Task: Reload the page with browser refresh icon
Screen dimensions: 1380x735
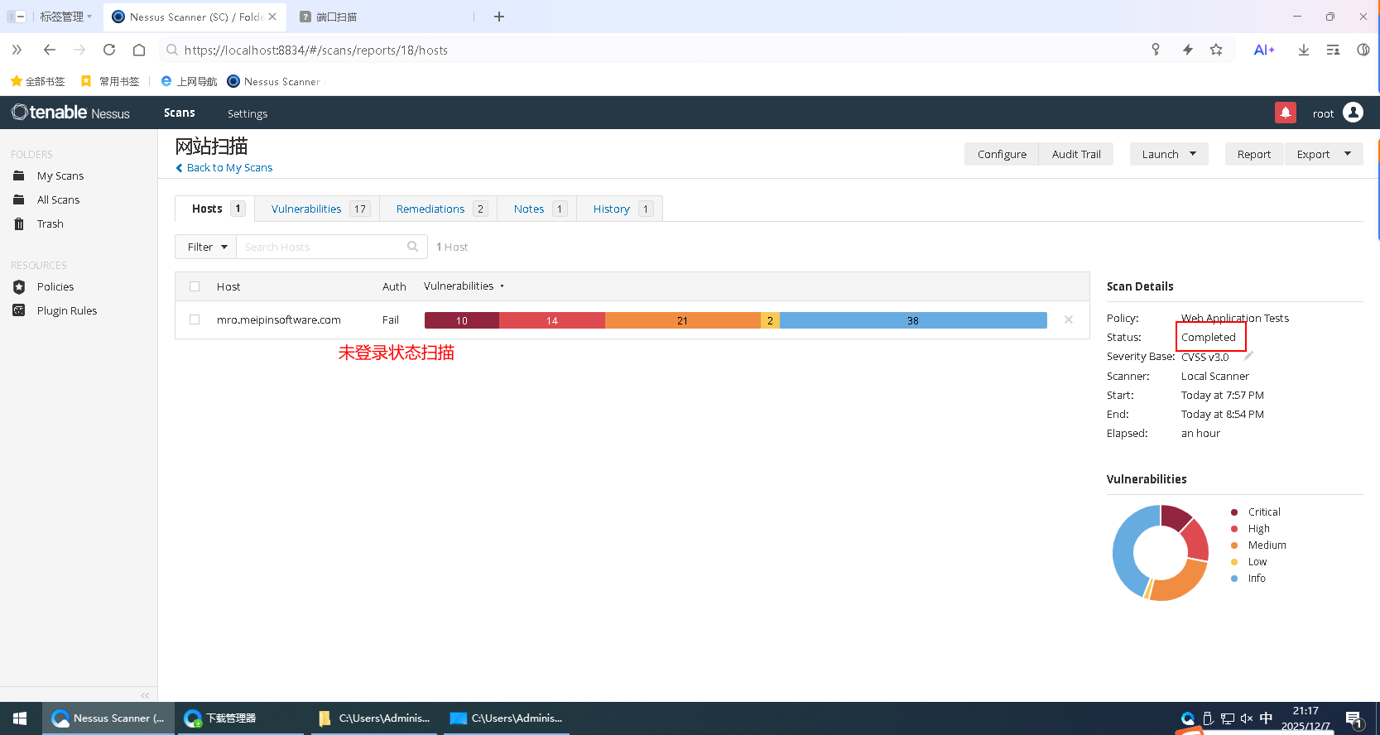Action: coord(109,50)
